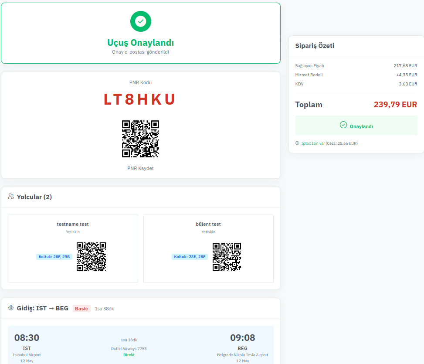Viewport: 424px width, 364px height.
Task: Click the Koltuk: 28E, 28F seat badge
Action: [x=190, y=257]
